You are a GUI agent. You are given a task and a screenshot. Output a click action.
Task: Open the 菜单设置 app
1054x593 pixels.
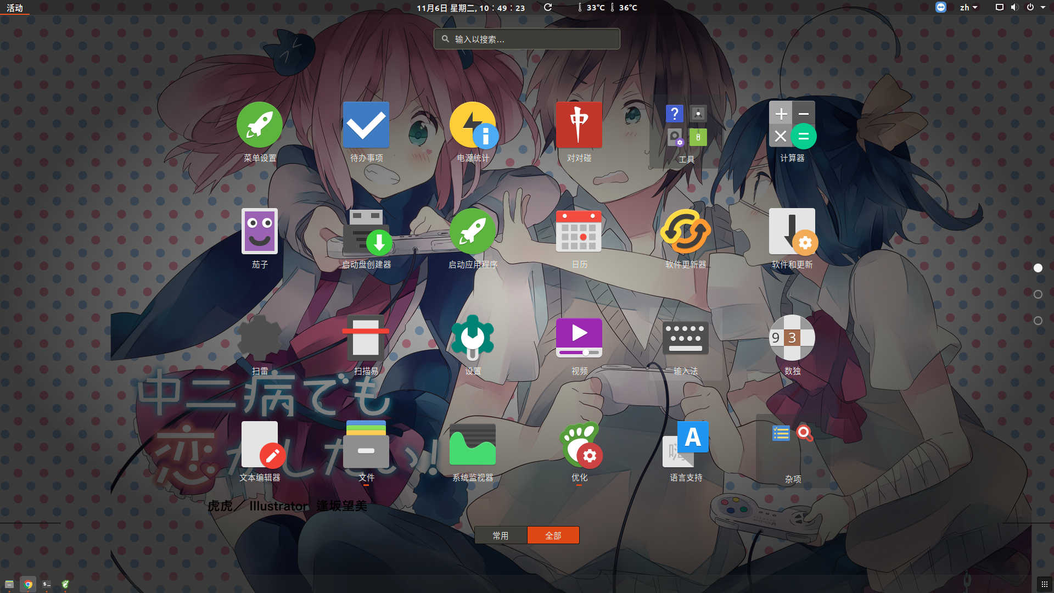pos(260,132)
